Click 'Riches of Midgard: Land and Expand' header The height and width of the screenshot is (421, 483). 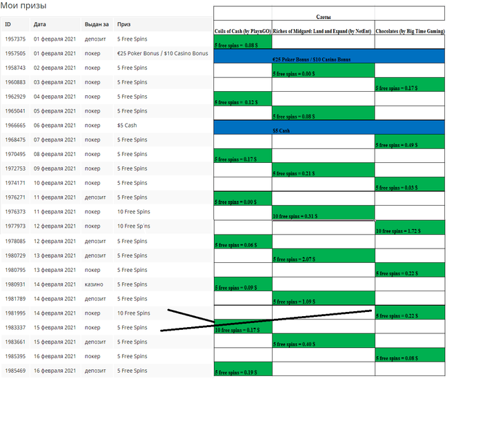[322, 31]
